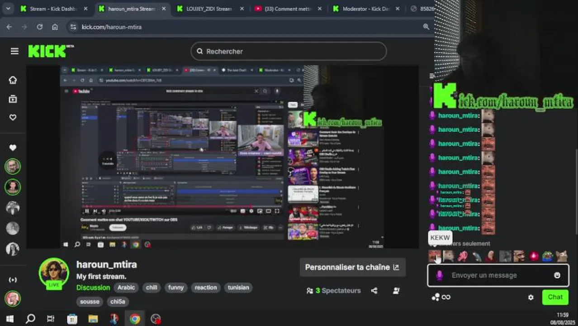
Task: Open the Following heart outline icon
Action: coord(13,117)
